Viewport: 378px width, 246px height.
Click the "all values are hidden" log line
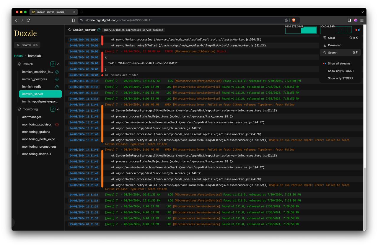(x=121, y=75)
